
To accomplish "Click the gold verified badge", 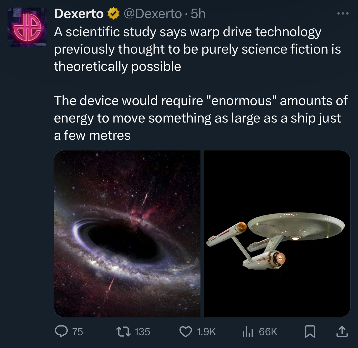I will pos(113,14).
